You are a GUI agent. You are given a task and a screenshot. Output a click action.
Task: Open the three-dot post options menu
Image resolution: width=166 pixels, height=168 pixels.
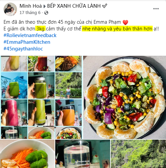156,9
